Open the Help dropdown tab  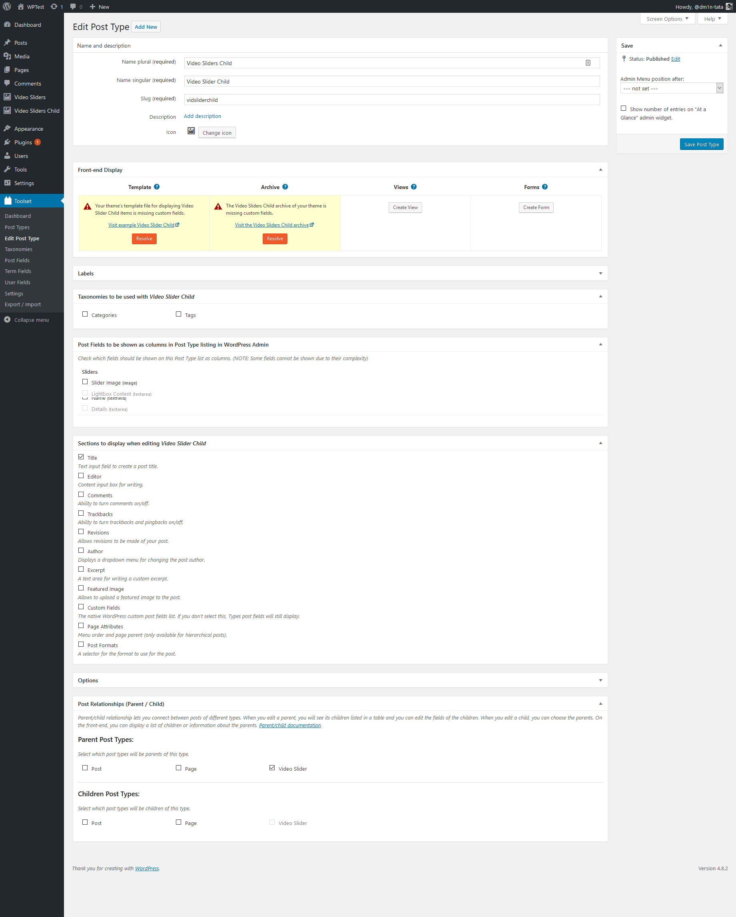tap(712, 19)
